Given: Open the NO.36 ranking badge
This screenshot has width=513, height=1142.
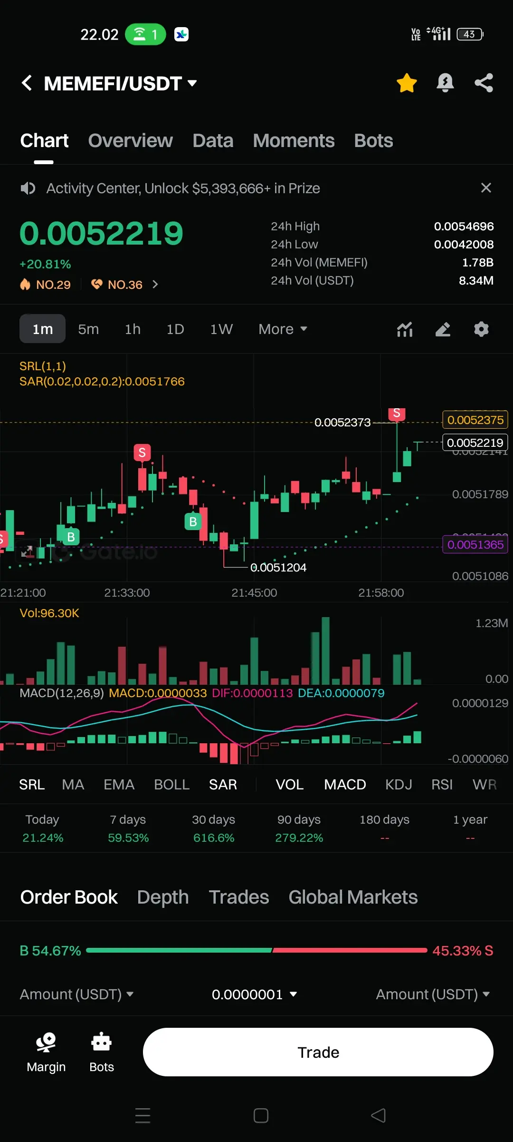Looking at the screenshot, I should (117, 285).
